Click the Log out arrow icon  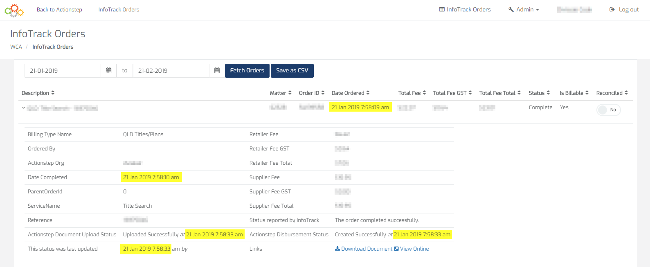612,9
